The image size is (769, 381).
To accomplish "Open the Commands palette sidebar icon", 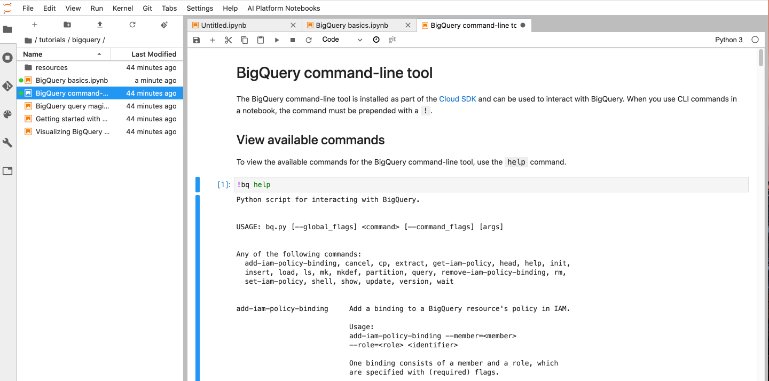I will pyautogui.click(x=7, y=114).
